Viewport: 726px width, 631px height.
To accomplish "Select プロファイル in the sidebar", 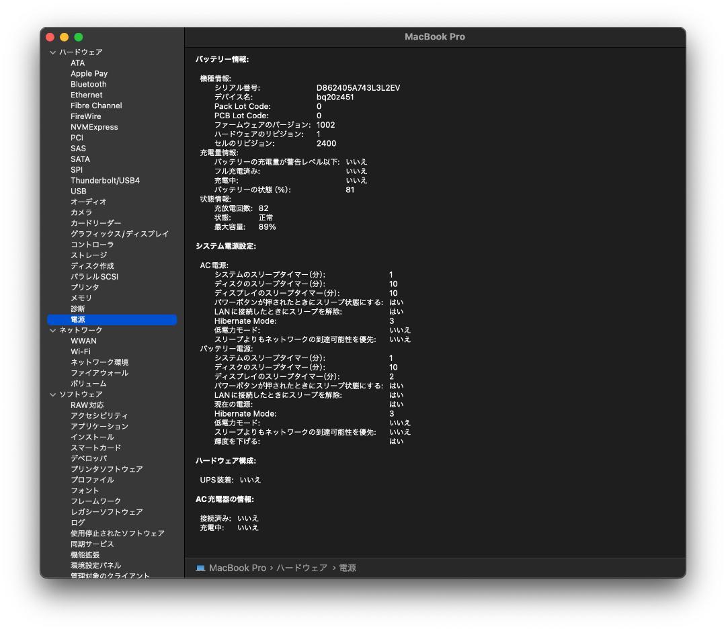I will [92, 480].
